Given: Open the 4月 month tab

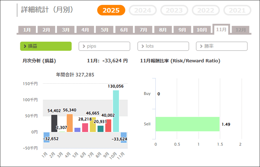Looking at the screenshot, I should pos(85,30).
